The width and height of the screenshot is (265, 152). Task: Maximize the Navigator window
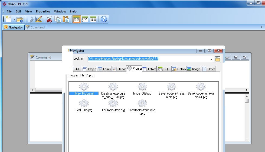click(209, 51)
